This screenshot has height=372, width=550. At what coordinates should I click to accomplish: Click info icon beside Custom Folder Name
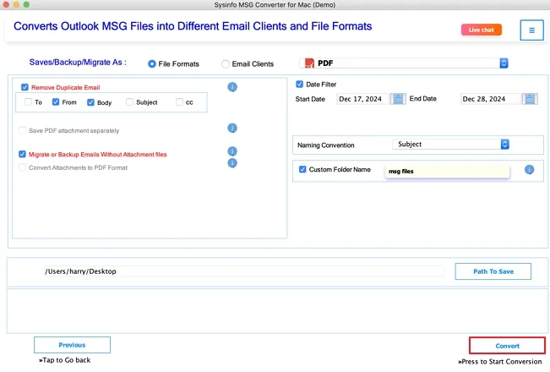tap(529, 170)
